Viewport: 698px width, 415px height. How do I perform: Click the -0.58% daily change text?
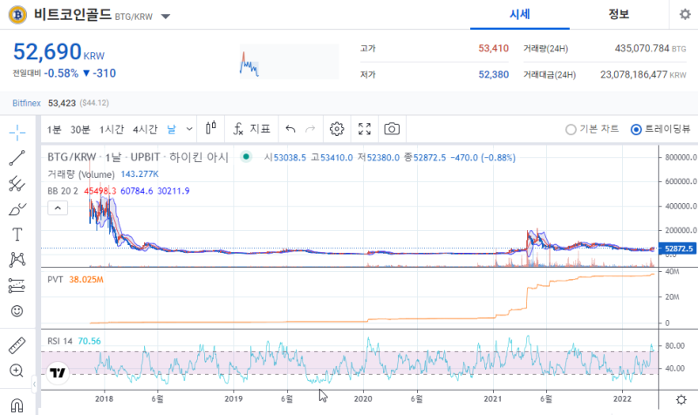point(61,73)
